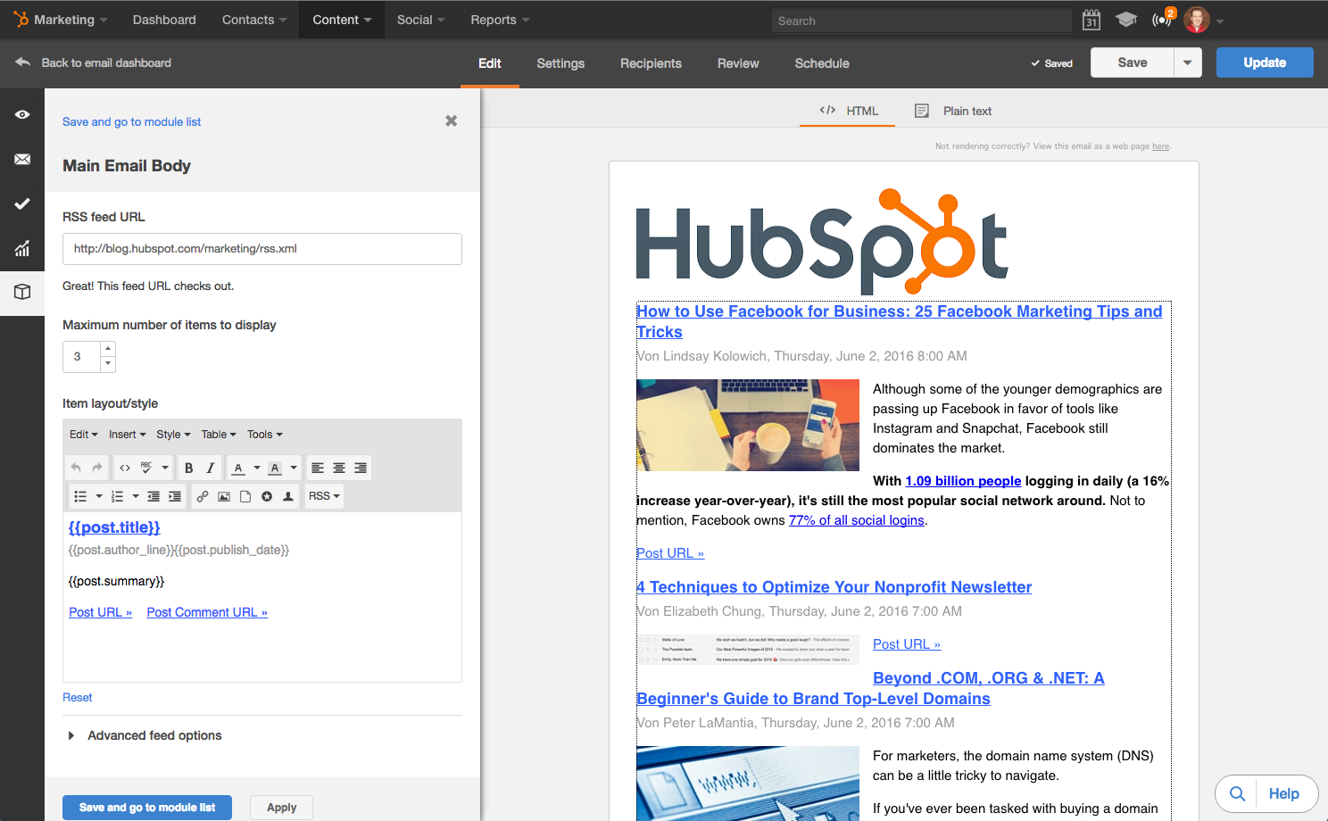Open the Save button dropdown arrow

pyautogui.click(x=1187, y=62)
